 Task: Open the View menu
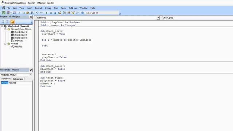coord(21,8)
